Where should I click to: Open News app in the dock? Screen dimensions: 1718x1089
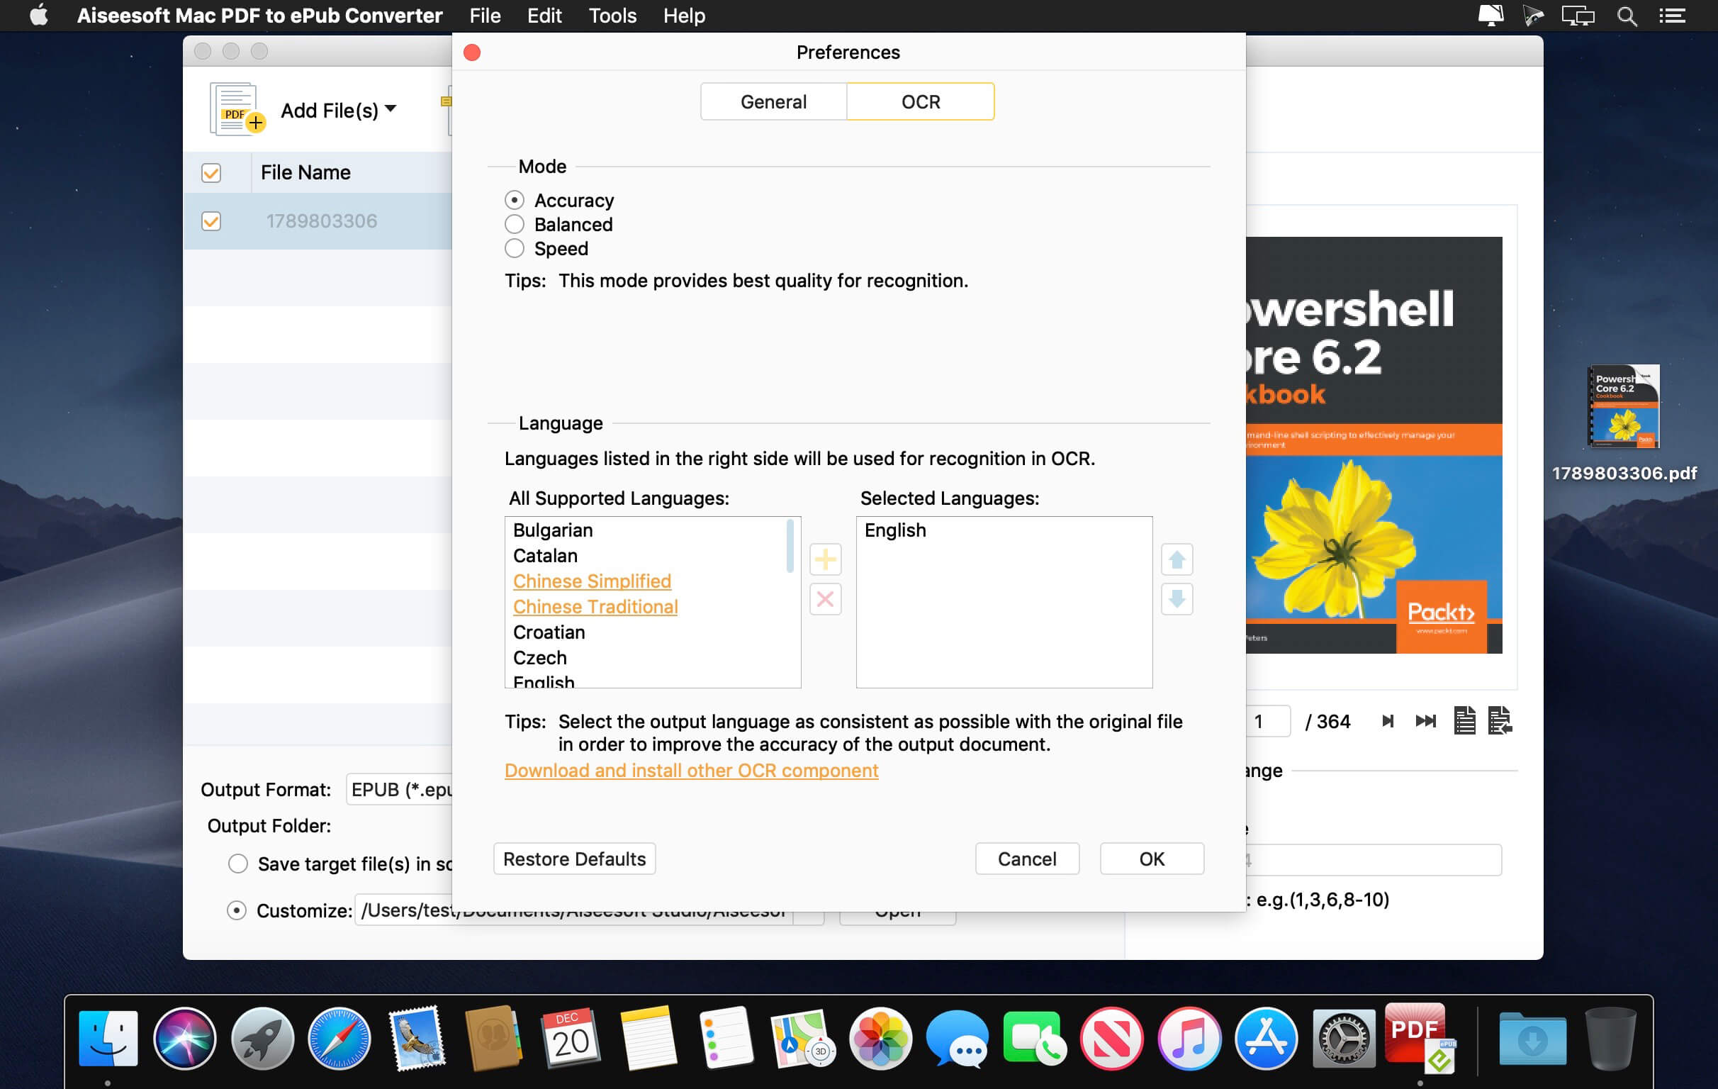1111,1039
